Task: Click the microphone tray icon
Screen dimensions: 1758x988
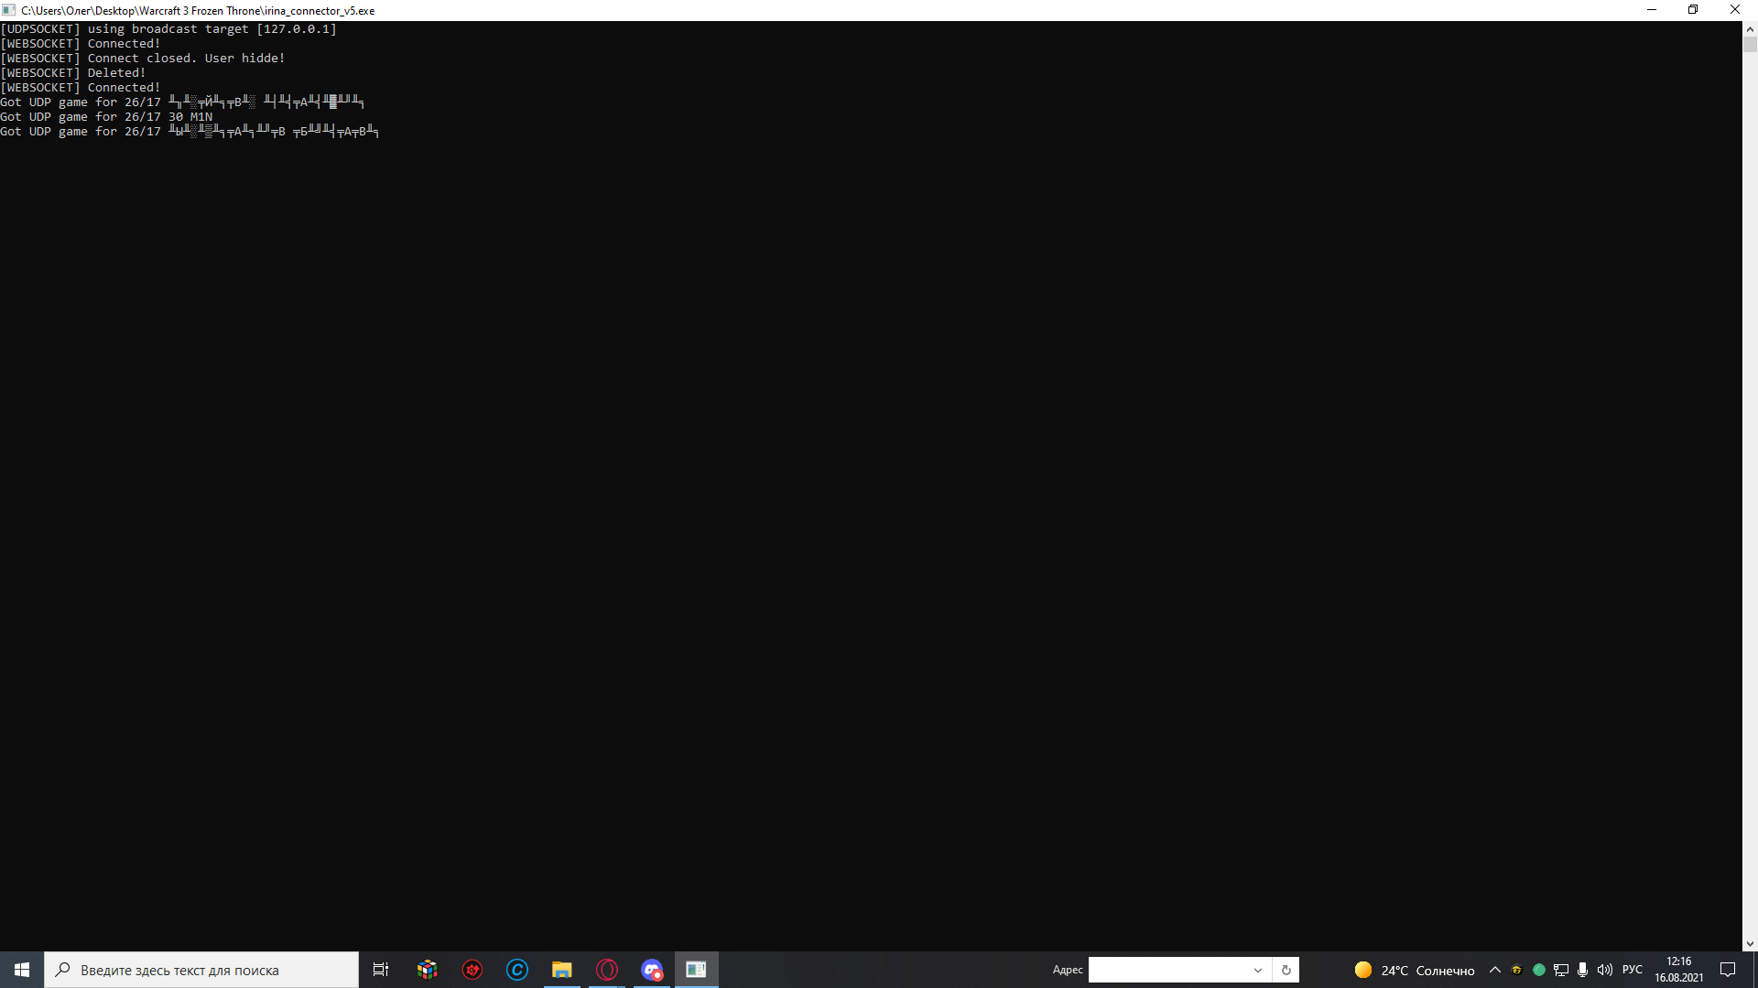Action: point(1582,970)
